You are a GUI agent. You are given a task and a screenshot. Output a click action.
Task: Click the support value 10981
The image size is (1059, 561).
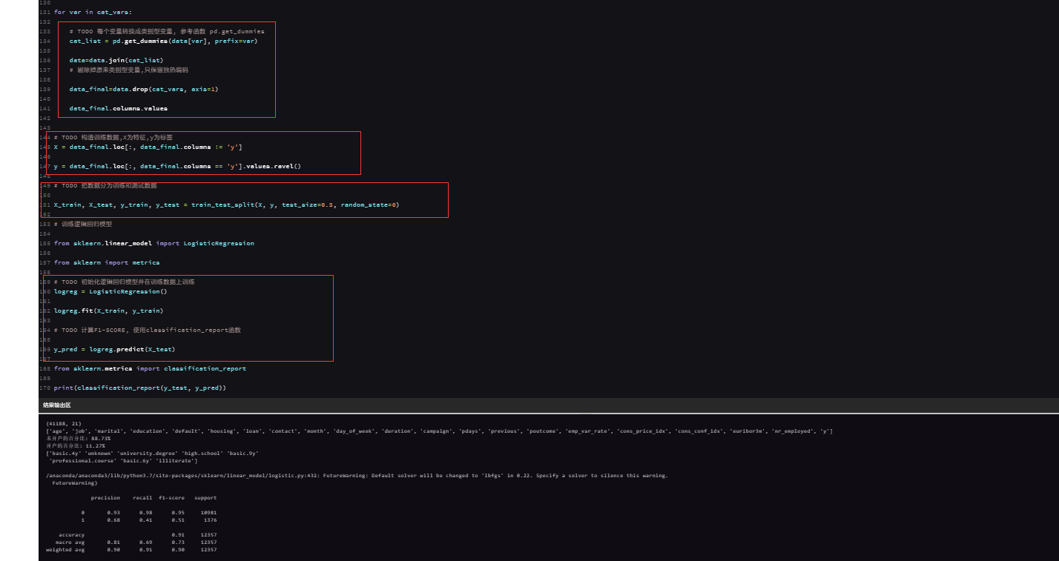pyautogui.click(x=208, y=513)
